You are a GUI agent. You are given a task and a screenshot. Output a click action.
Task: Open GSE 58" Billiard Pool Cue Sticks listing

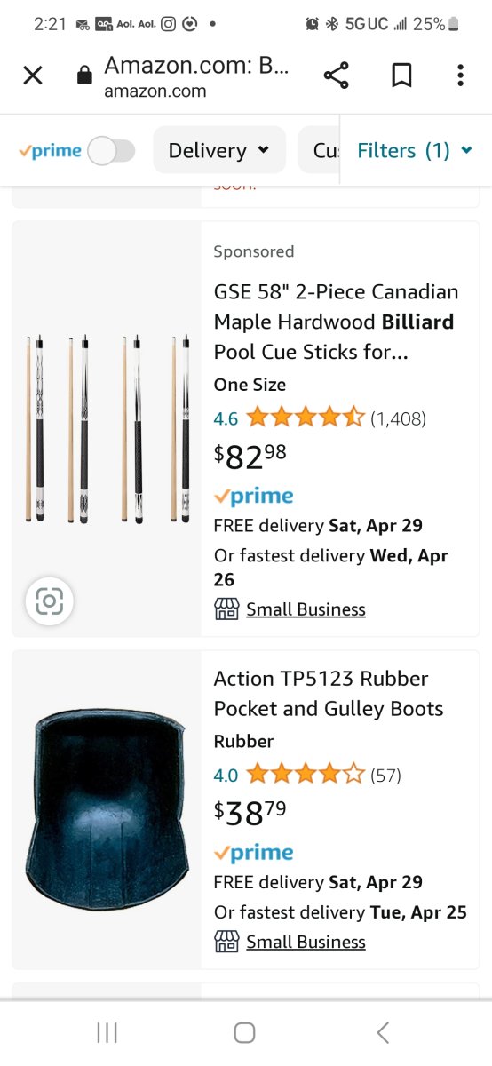(336, 322)
